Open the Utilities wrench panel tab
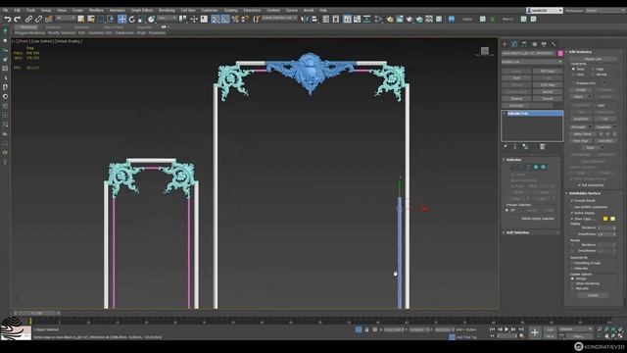The height and width of the screenshot is (353, 627). [x=554, y=44]
